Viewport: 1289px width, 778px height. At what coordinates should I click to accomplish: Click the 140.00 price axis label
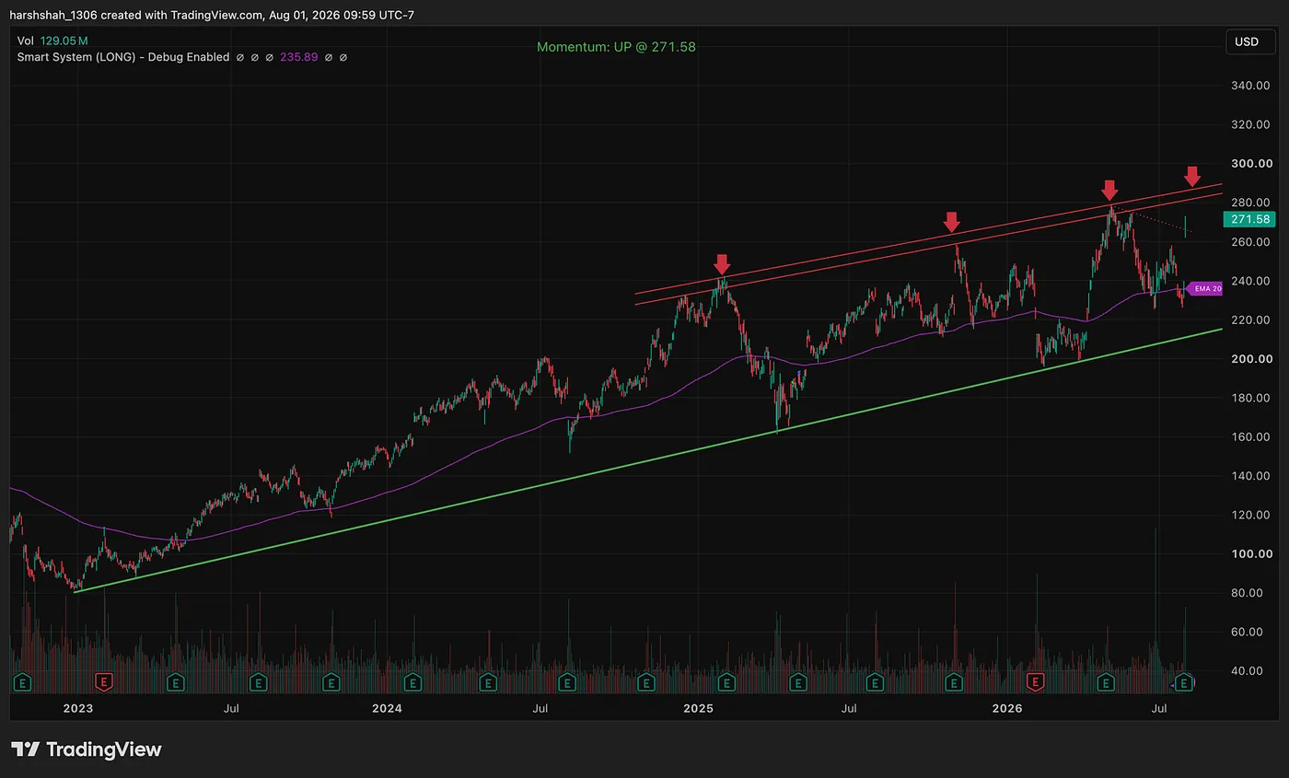click(x=1249, y=476)
